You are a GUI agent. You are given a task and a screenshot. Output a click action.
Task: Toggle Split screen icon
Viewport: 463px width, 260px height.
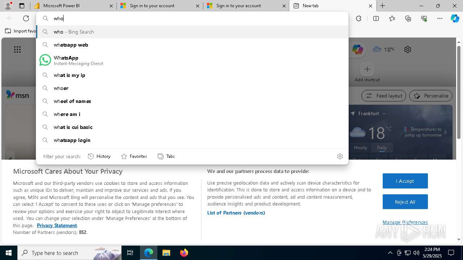(x=376, y=18)
